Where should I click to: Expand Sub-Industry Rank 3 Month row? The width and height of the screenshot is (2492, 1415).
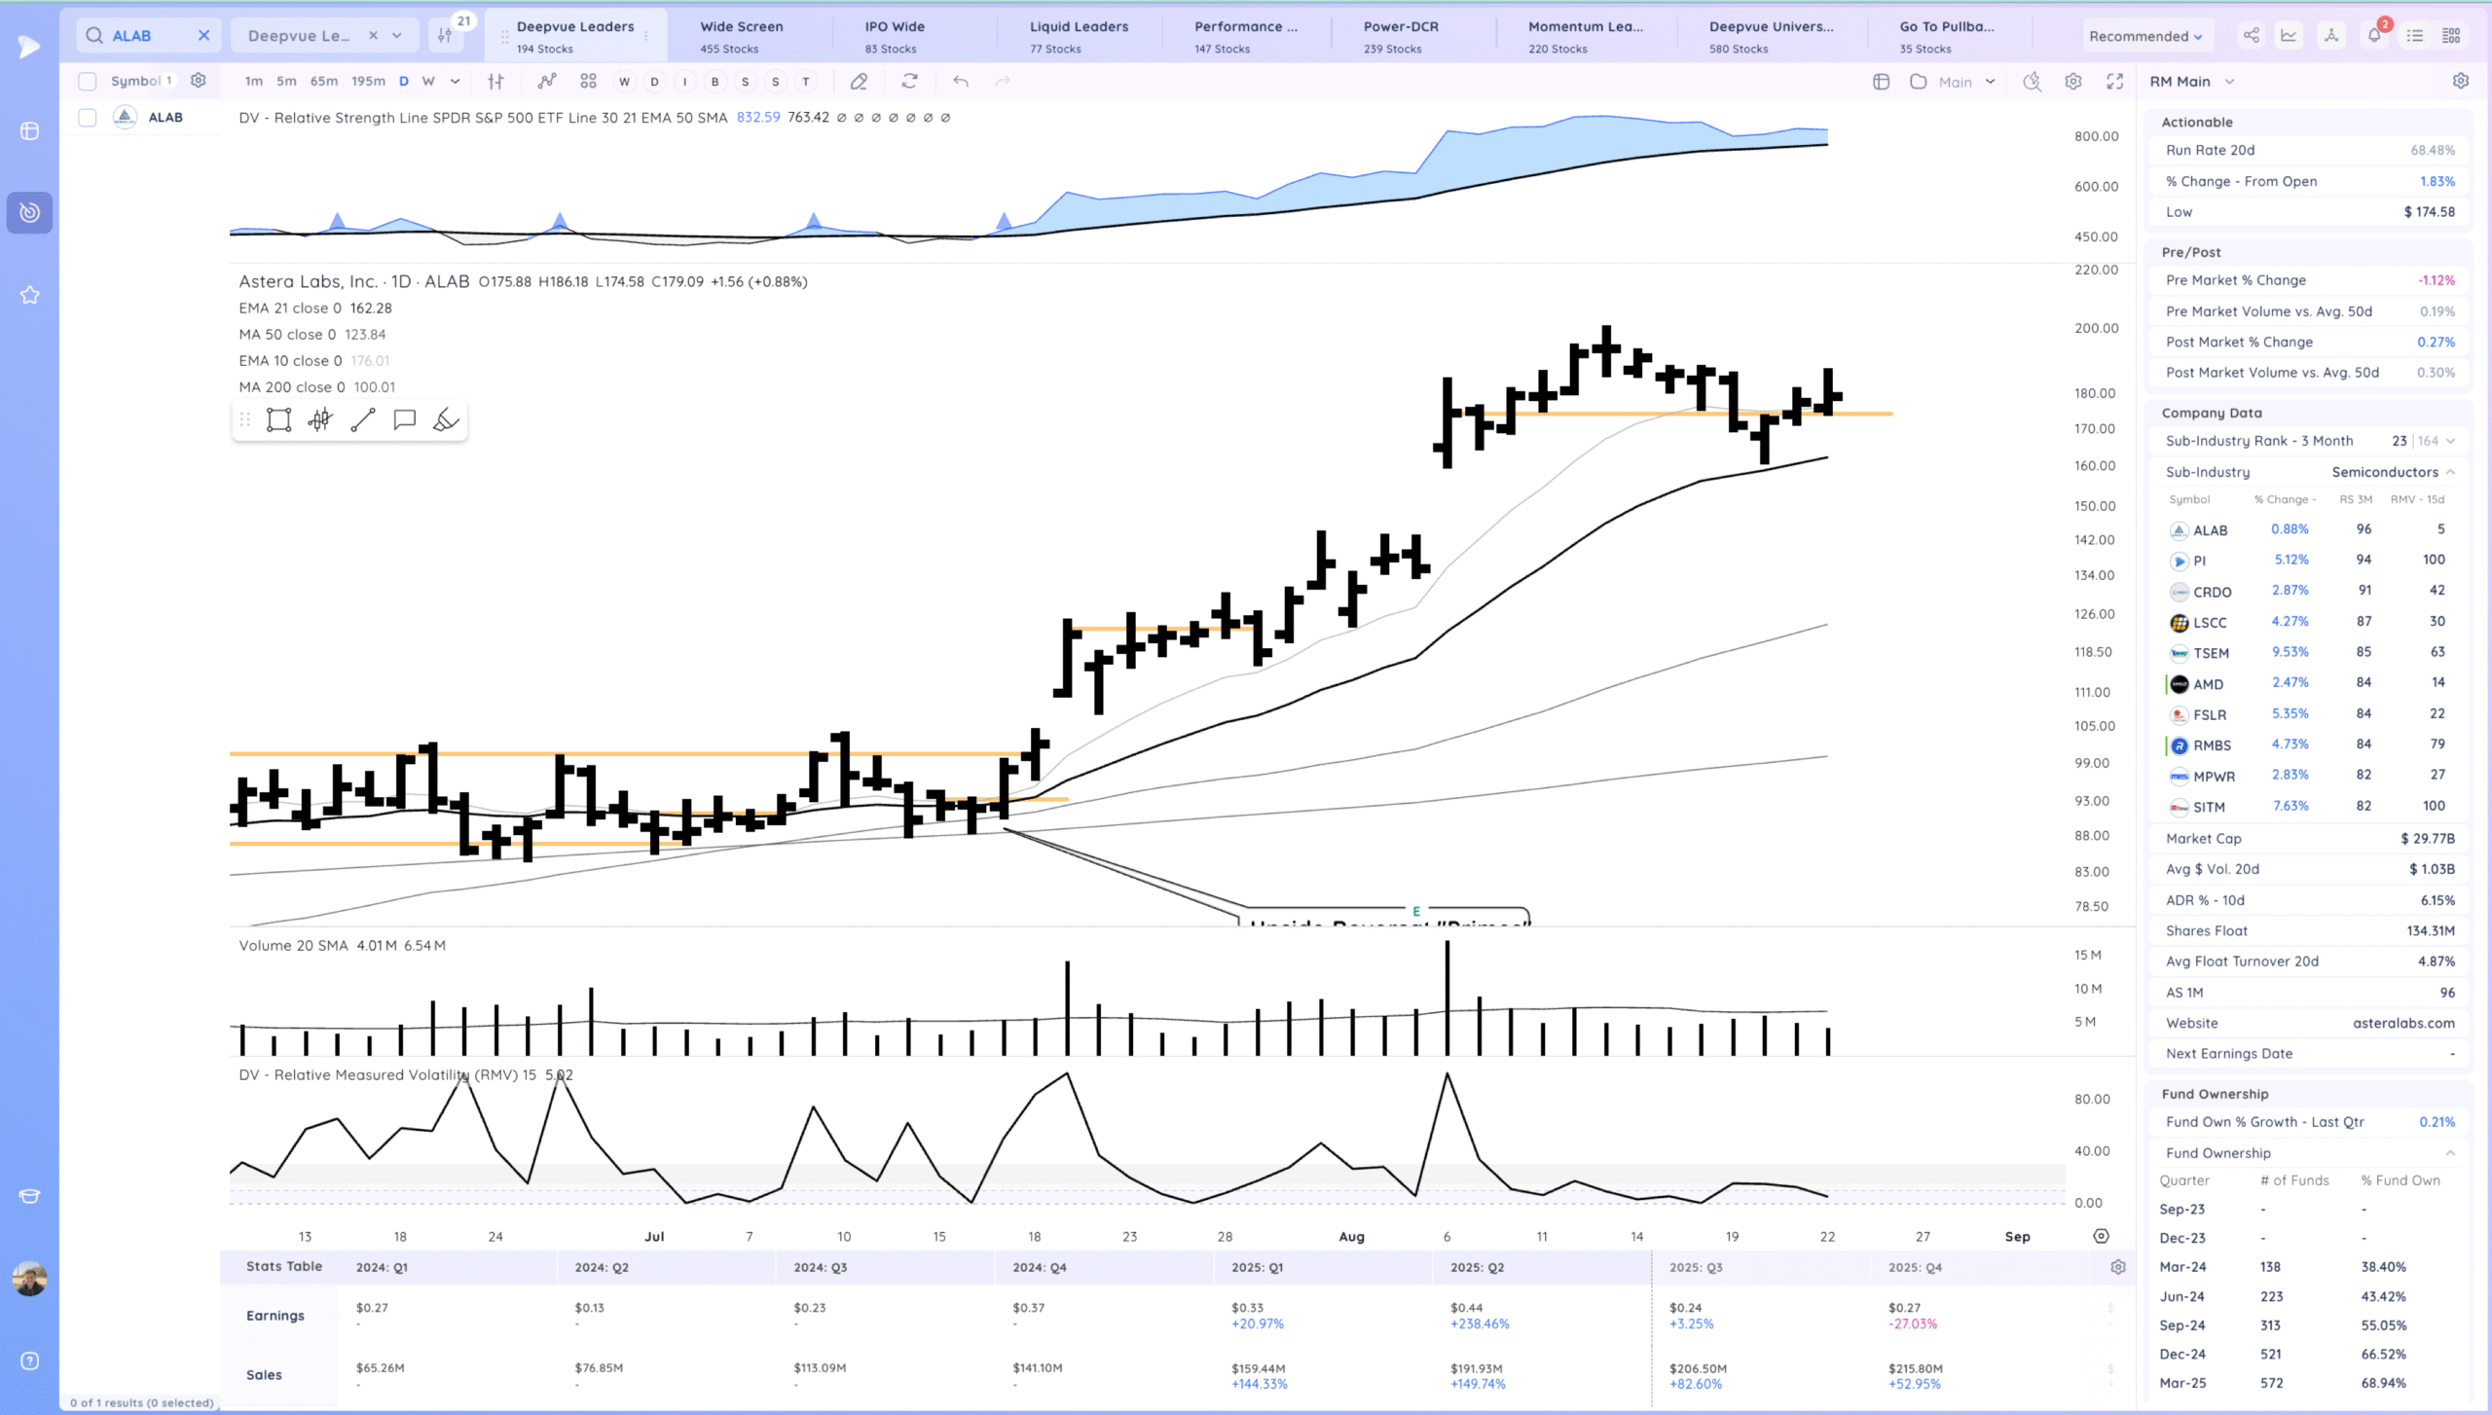(2450, 441)
